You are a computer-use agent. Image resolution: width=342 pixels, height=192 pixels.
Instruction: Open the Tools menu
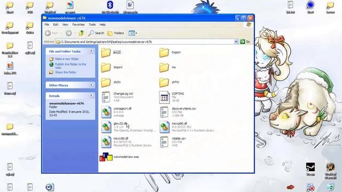(x=92, y=25)
